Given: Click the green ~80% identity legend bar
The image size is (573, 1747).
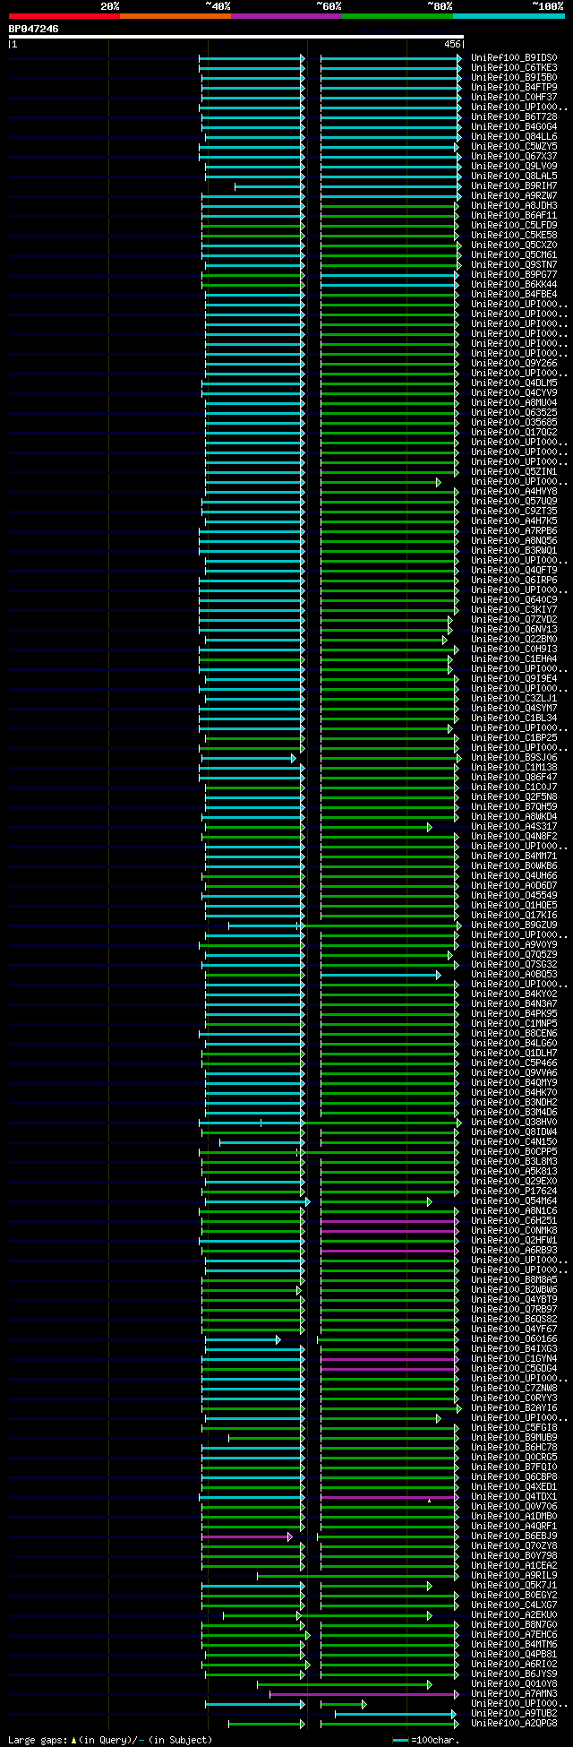Looking at the screenshot, I should point(398,16).
